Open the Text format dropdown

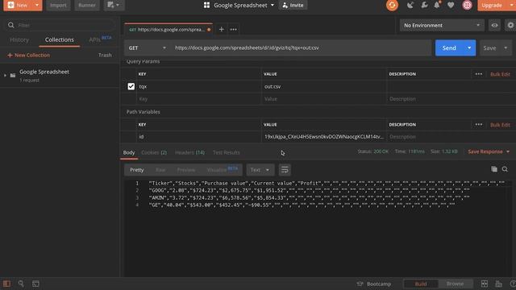tap(260, 170)
